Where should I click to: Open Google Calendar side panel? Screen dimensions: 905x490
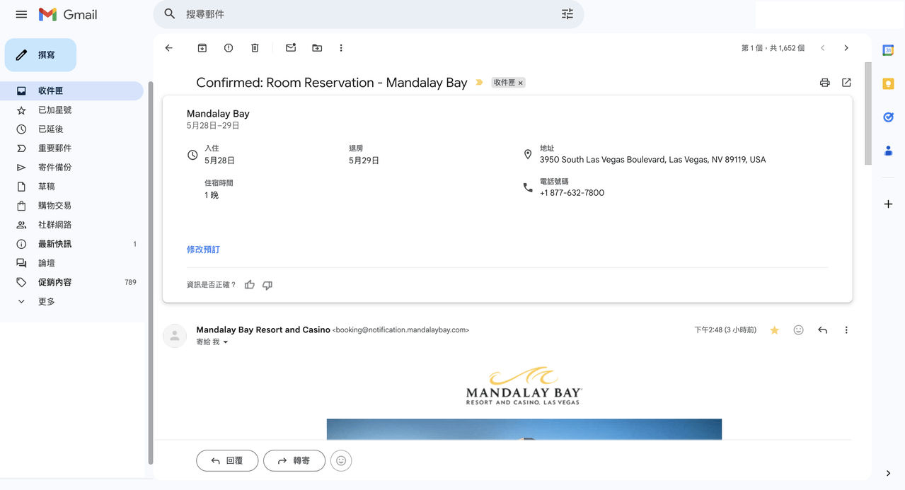pyautogui.click(x=888, y=50)
